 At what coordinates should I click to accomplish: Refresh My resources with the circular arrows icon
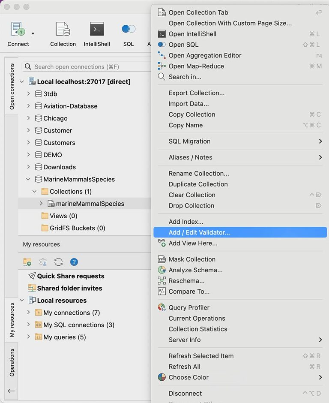click(x=58, y=262)
